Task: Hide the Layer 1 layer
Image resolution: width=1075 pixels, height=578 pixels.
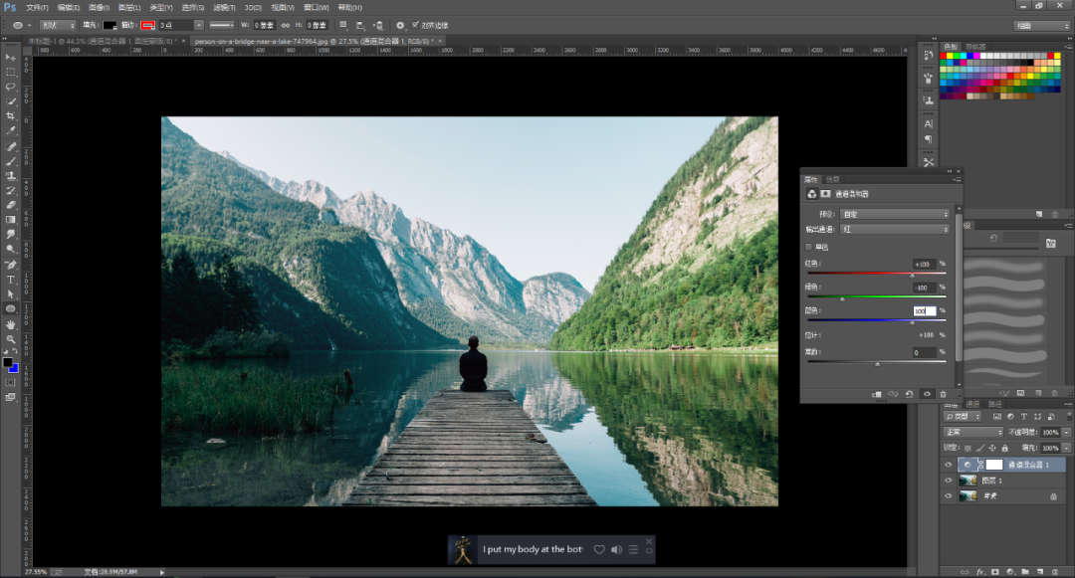Action: coord(949,481)
